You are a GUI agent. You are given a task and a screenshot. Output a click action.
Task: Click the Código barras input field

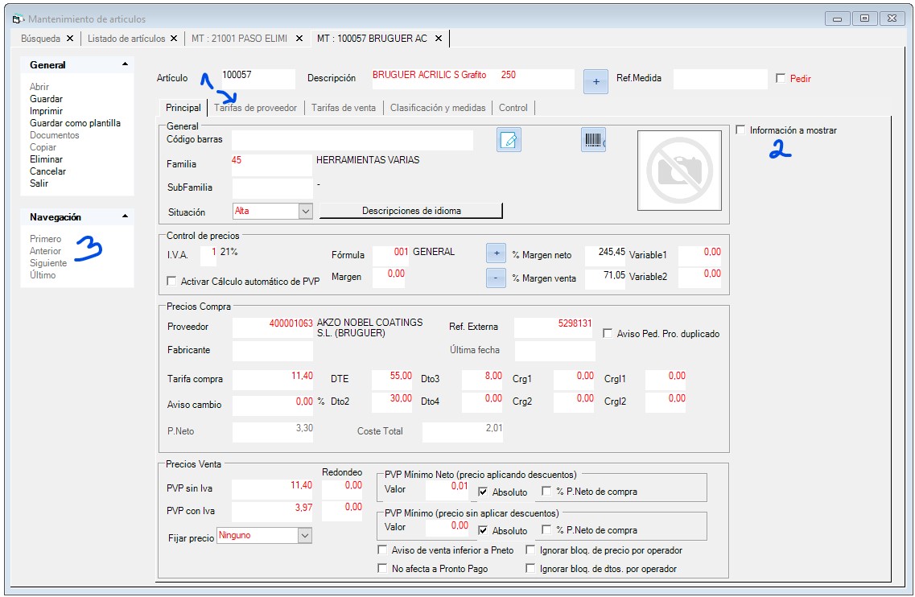(352, 140)
